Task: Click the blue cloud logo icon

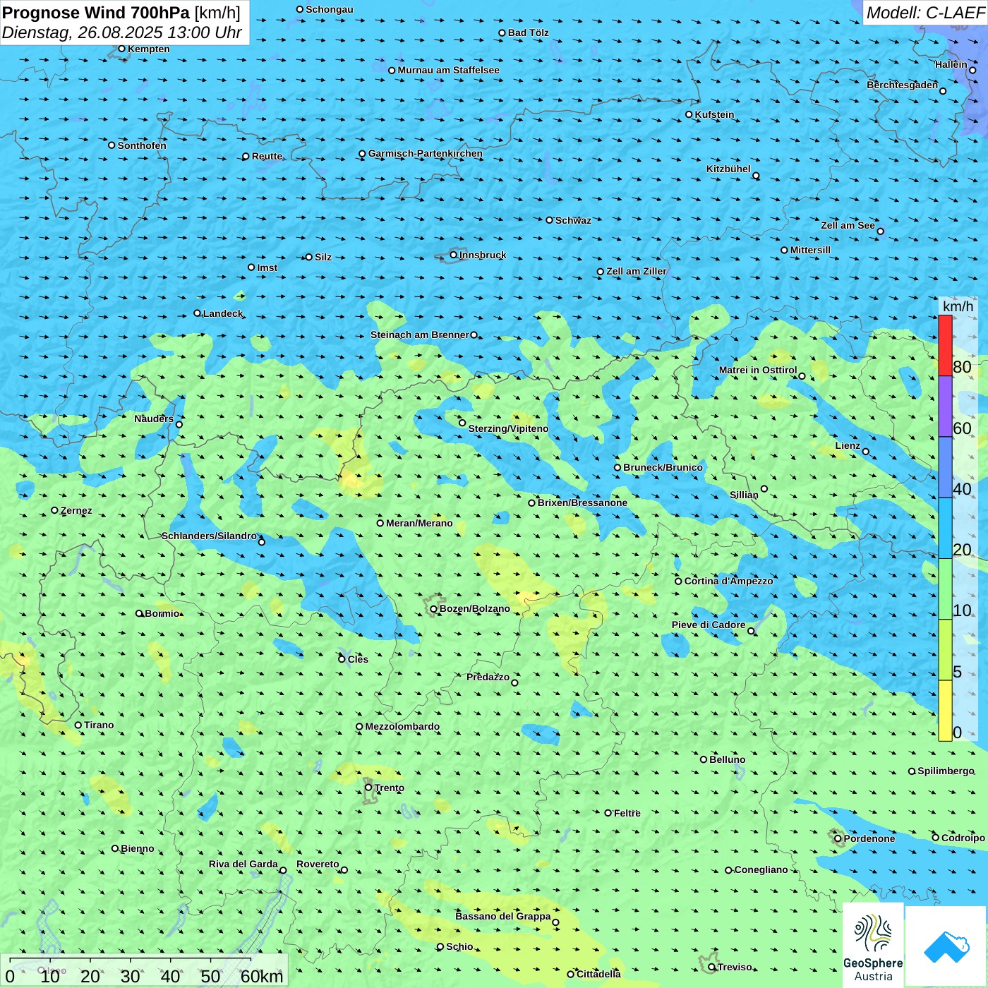Action: tap(946, 946)
